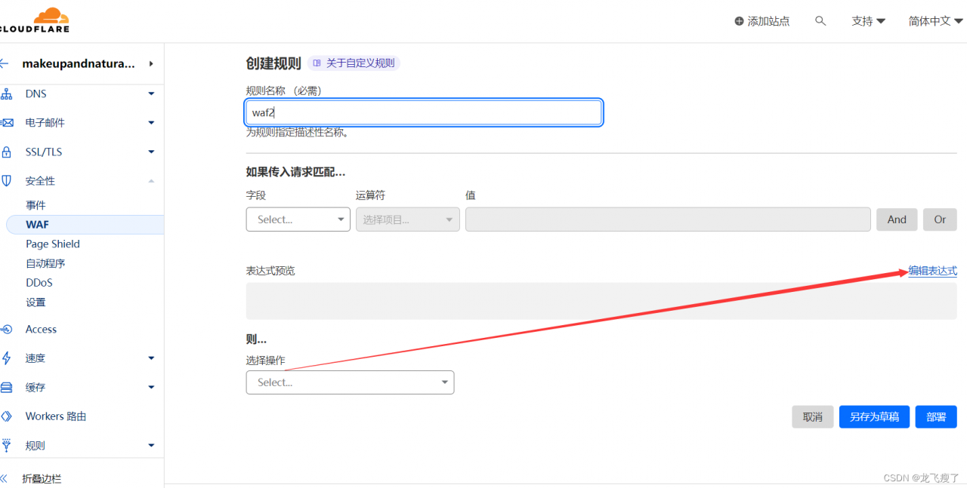Screen dimensions: 967x488
Task: Click the DNS sidebar icon
Action: [6, 94]
